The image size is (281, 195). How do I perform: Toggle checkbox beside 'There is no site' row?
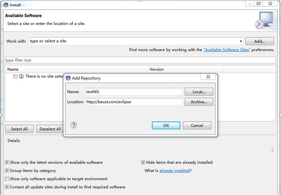[15, 77]
